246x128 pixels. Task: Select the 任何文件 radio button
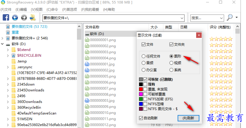pos(143,56)
